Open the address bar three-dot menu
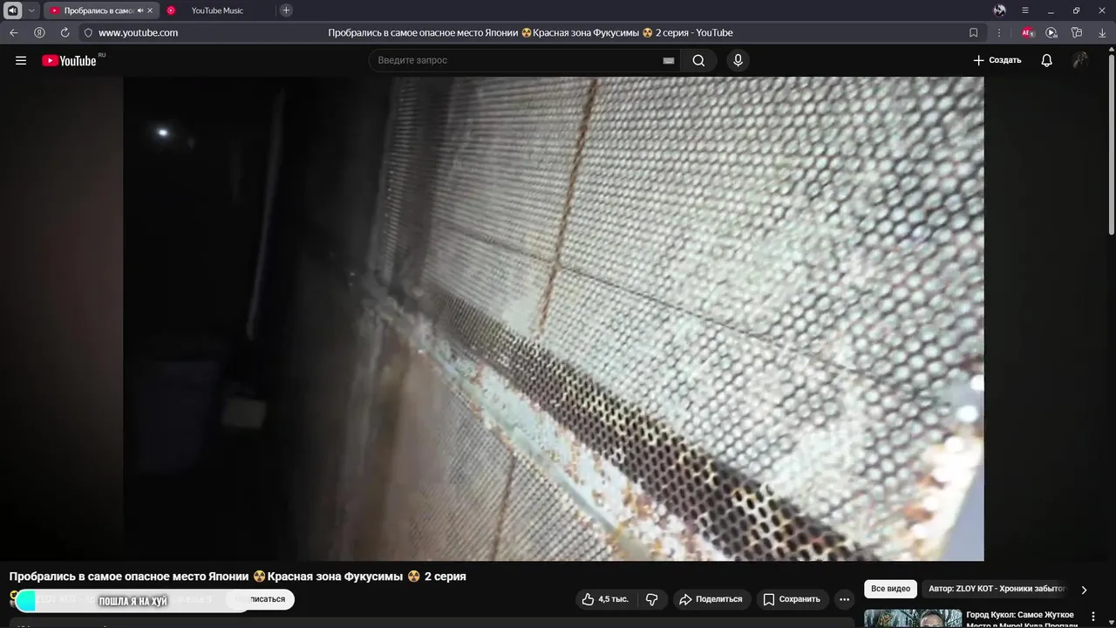Image resolution: width=1116 pixels, height=628 pixels. tap(999, 32)
